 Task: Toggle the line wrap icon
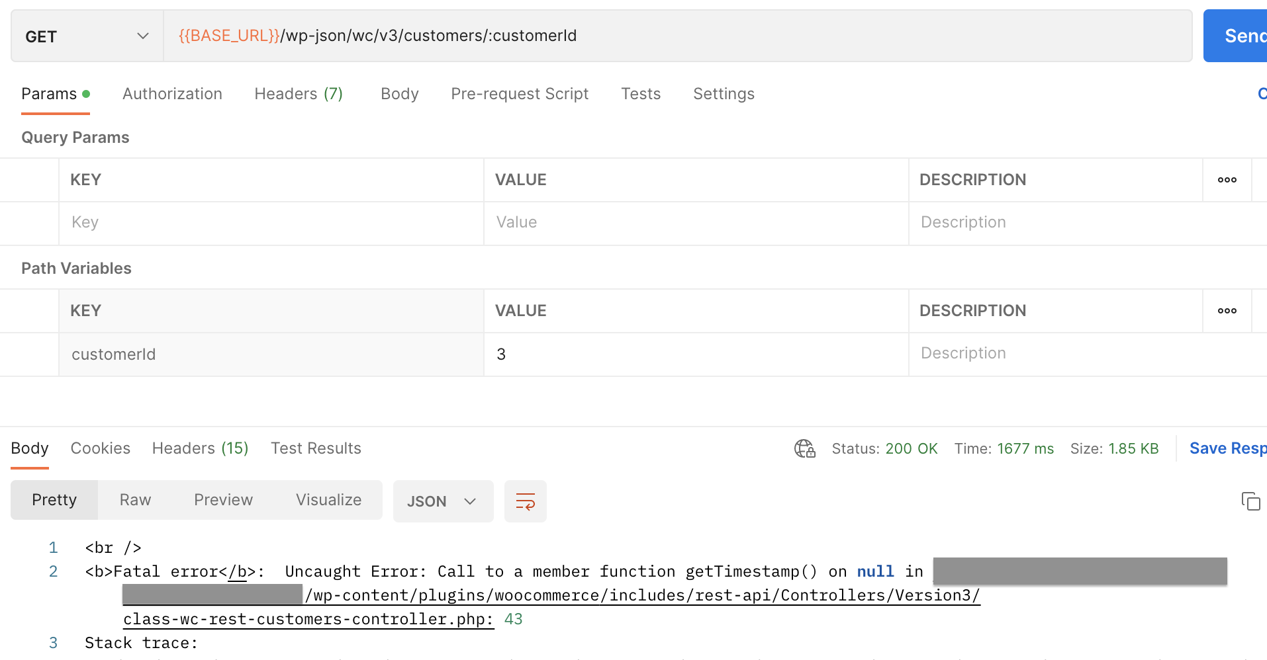526,501
